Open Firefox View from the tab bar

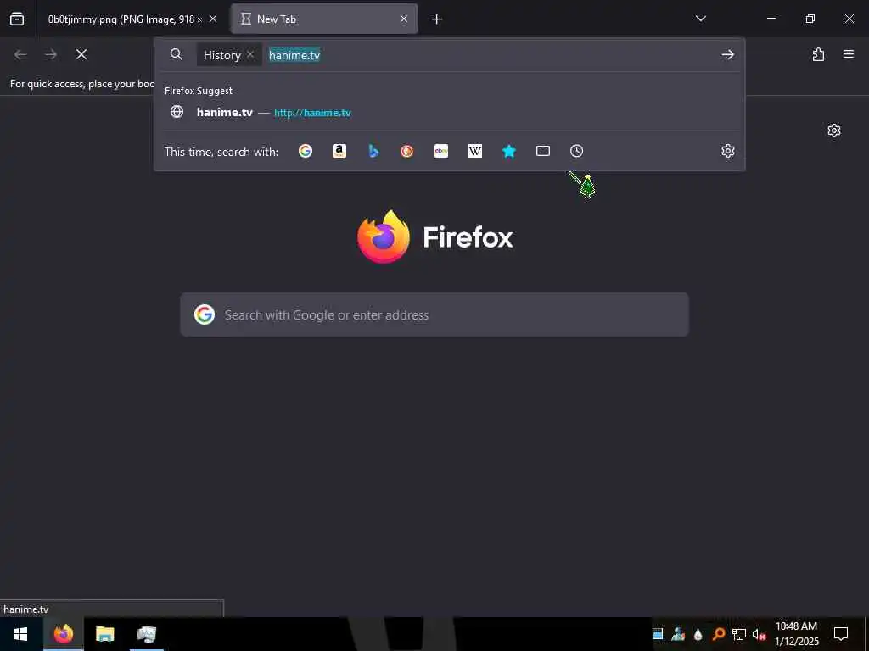(17, 19)
